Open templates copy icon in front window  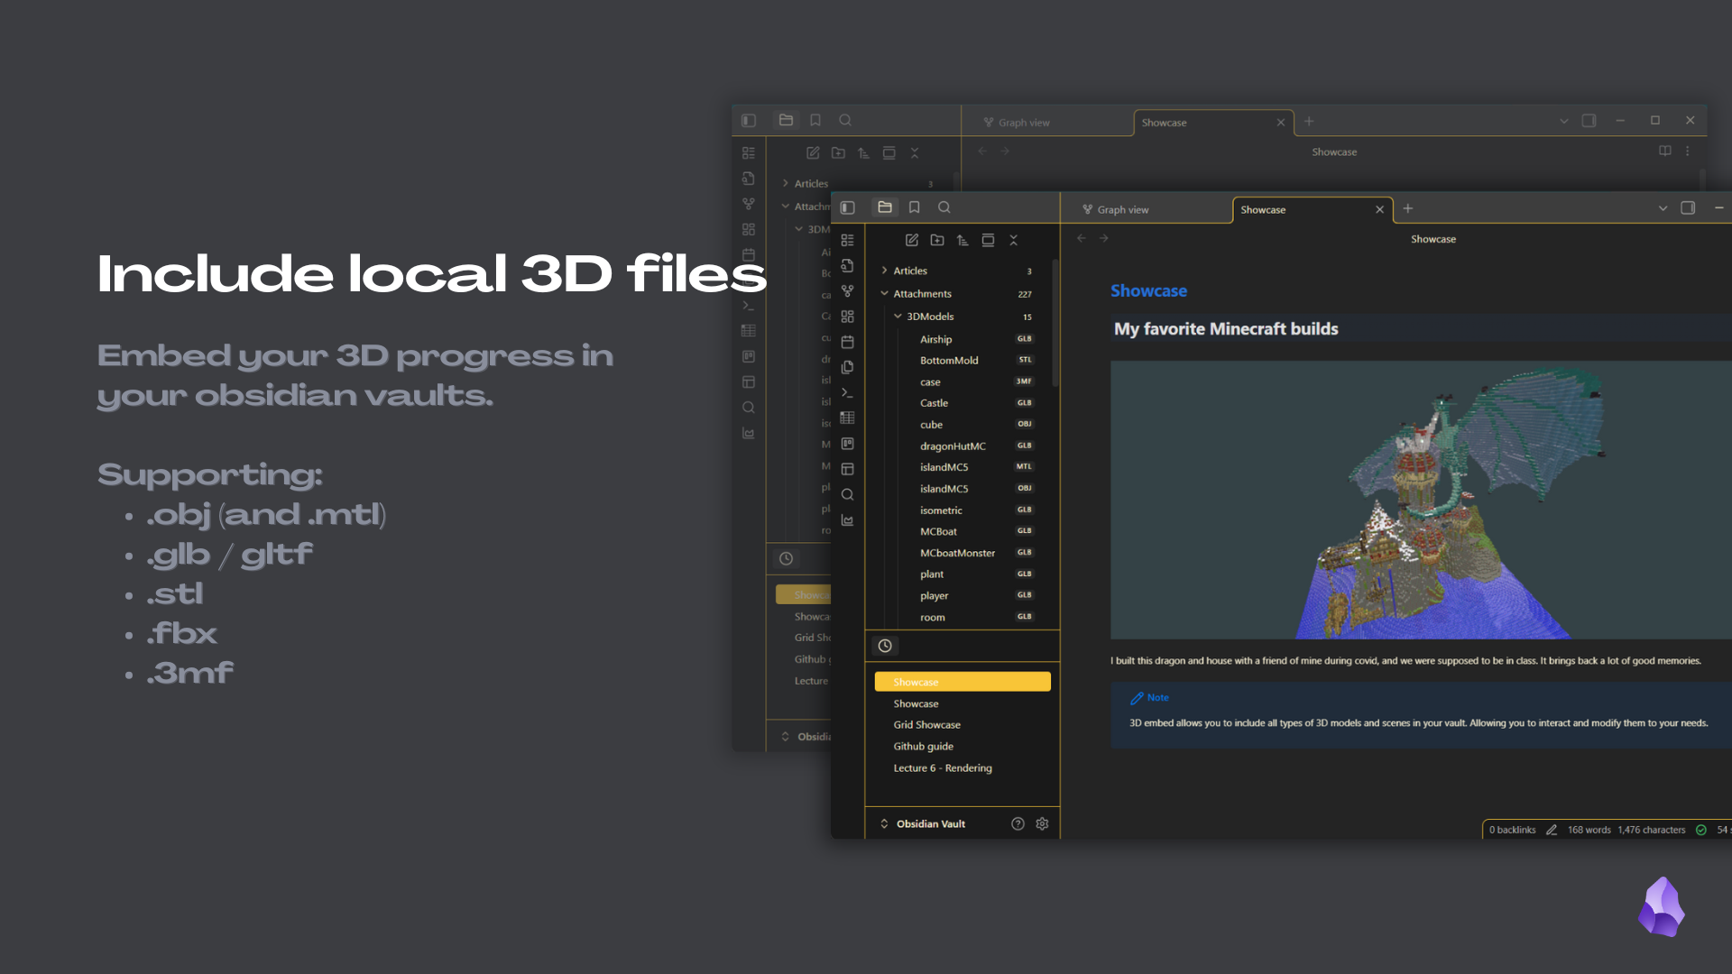(847, 367)
